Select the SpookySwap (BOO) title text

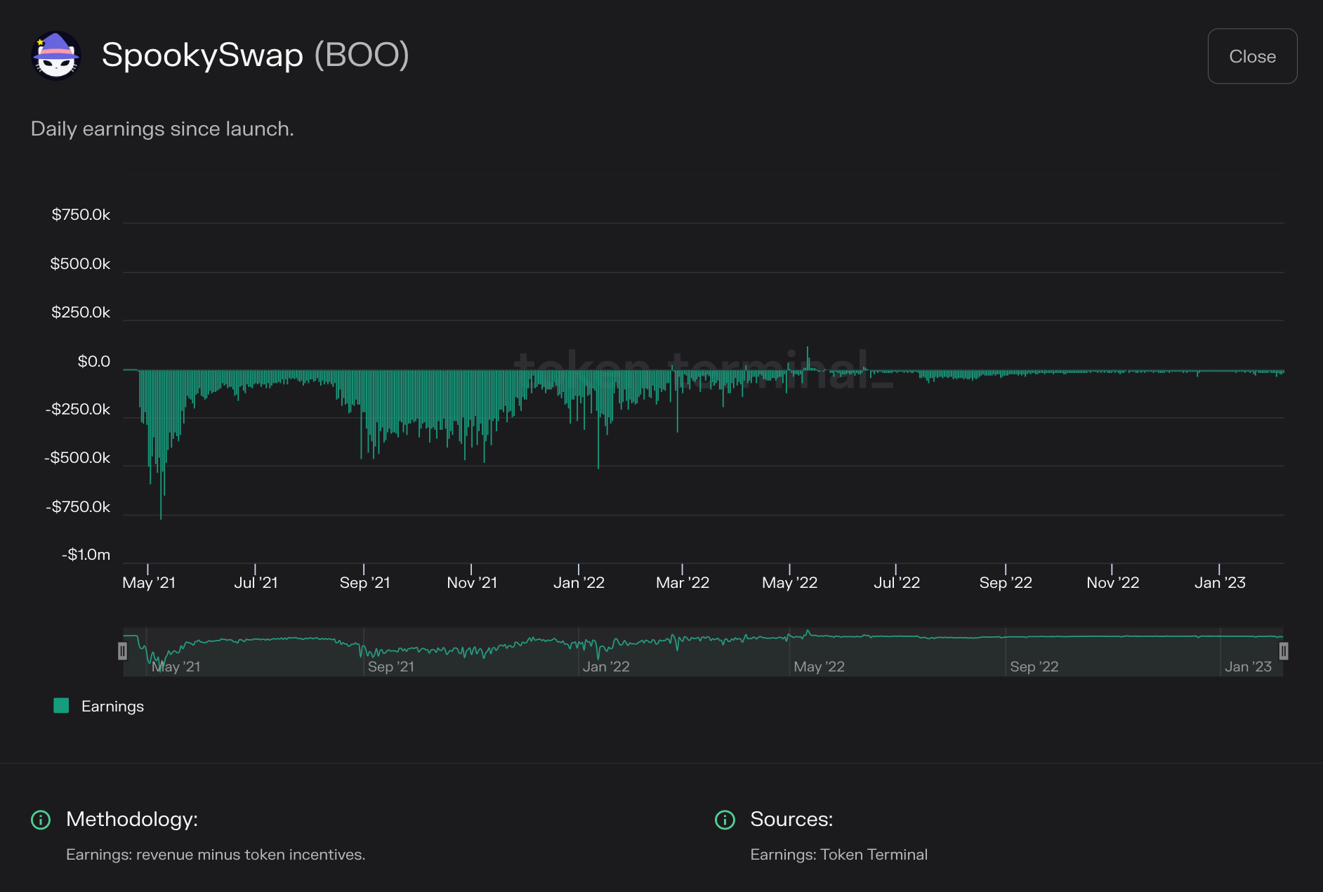pyautogui.click(x=256, y=55)
